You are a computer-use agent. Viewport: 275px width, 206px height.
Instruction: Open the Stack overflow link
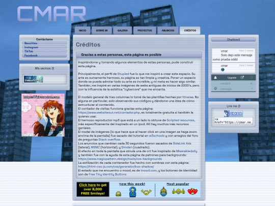(x=109, y=139)
